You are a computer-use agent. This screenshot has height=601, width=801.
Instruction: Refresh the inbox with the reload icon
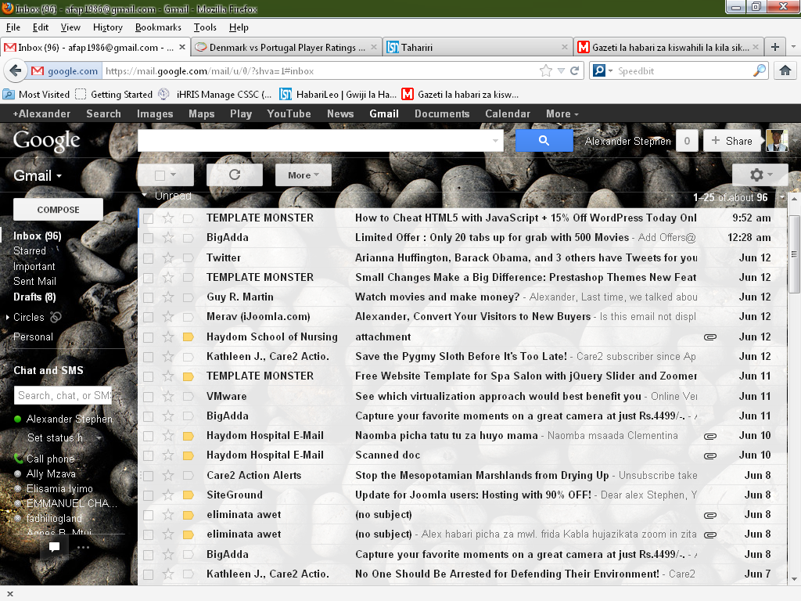pos(235,175)
